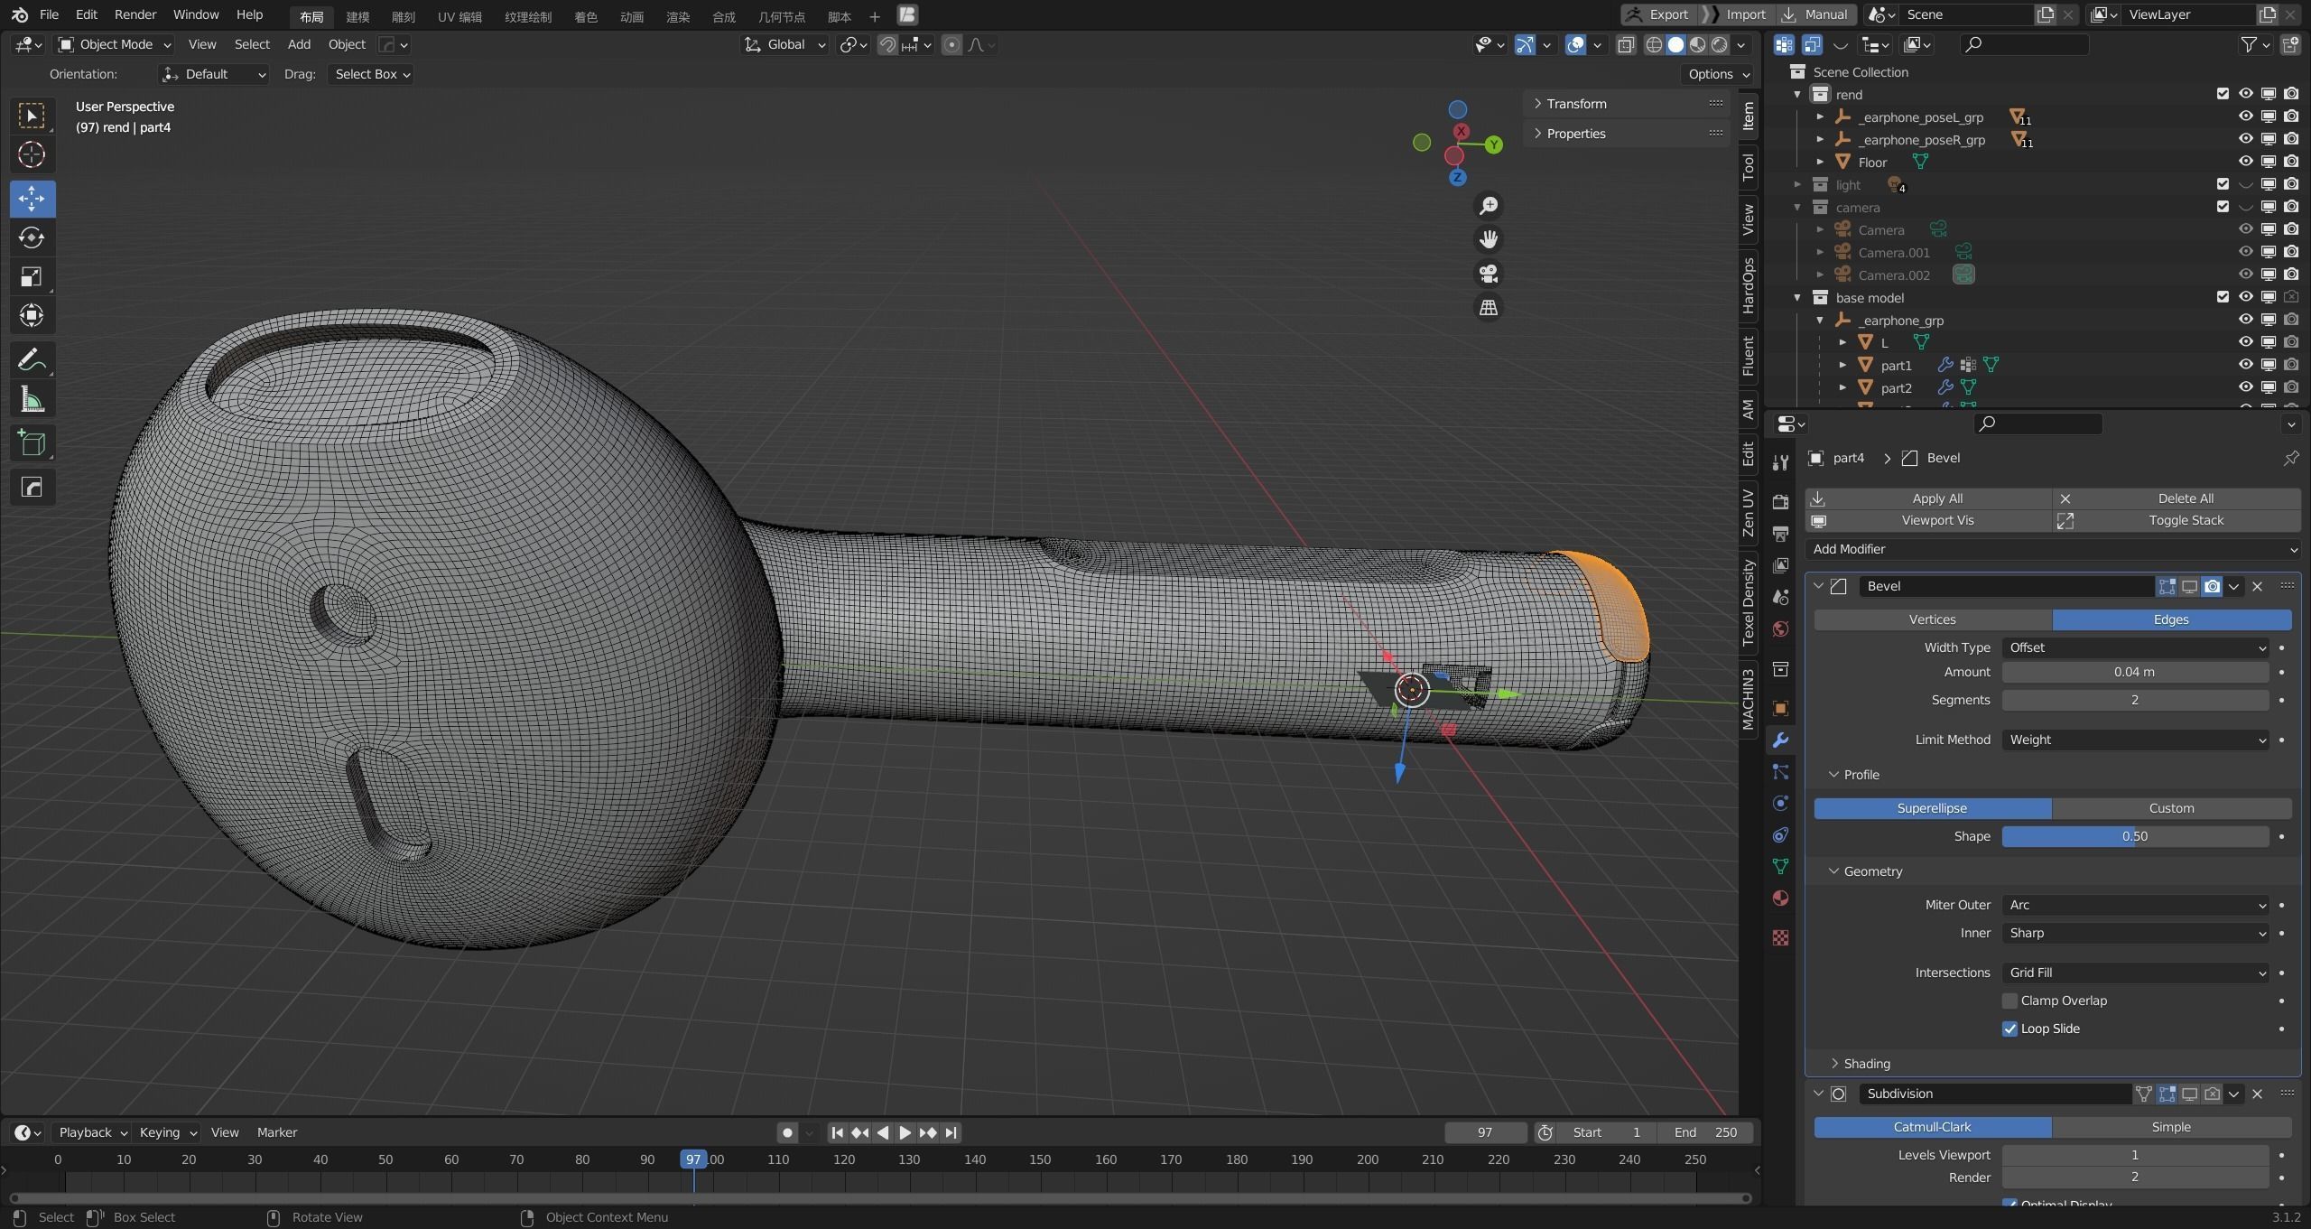Screen dimensions: 2311x1229
Task: Enable Clamp Overlap checkbox
Action: coord(2009,1001)
